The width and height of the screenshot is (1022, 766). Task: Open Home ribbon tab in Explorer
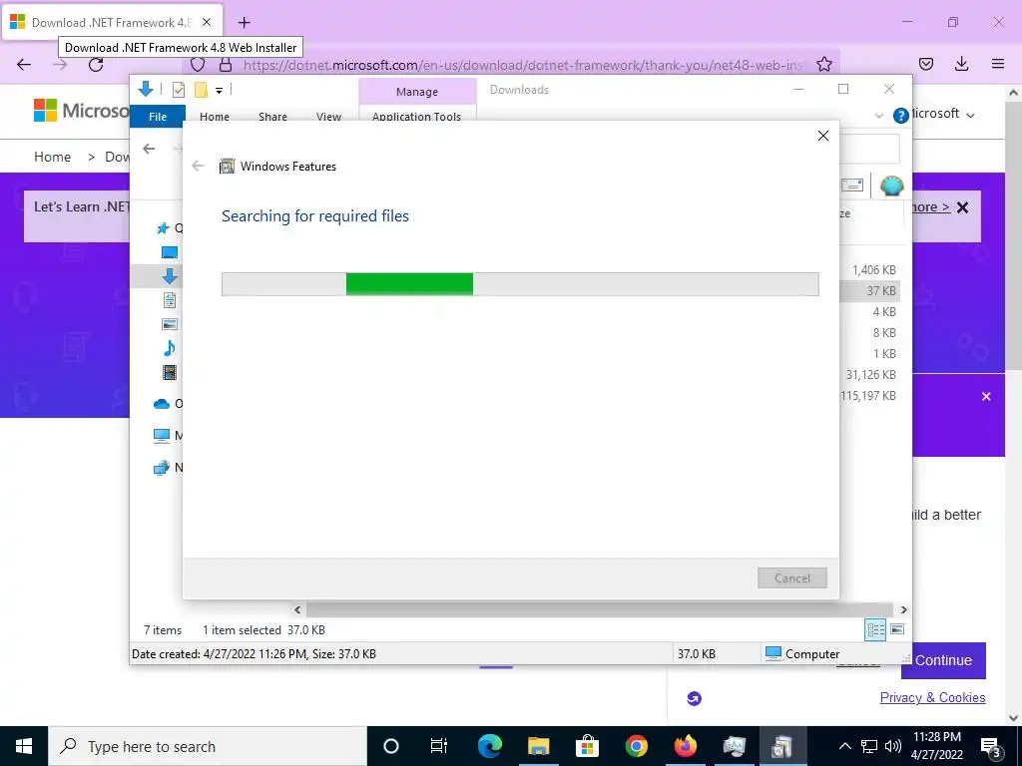click(215, 117)
